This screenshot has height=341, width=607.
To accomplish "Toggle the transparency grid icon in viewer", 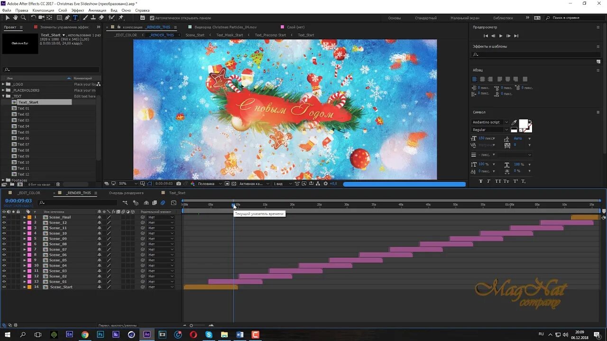I will (x=233, y=184).
